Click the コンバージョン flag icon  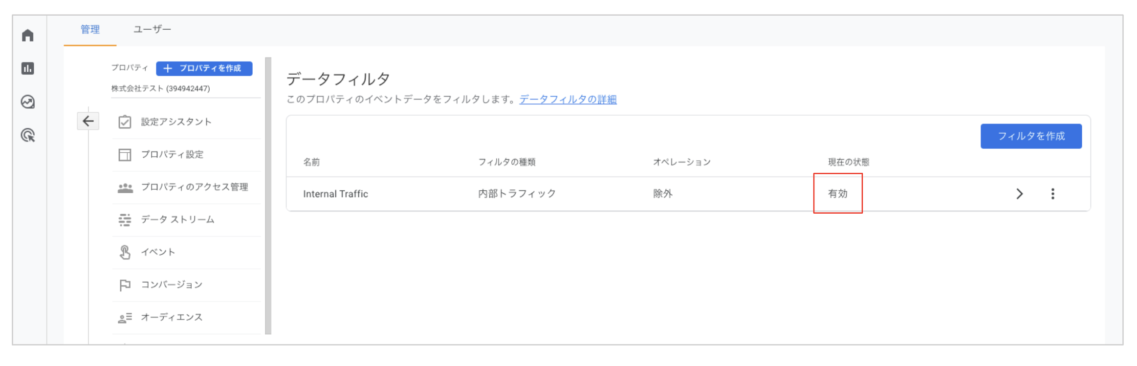[x=125, y=285]
